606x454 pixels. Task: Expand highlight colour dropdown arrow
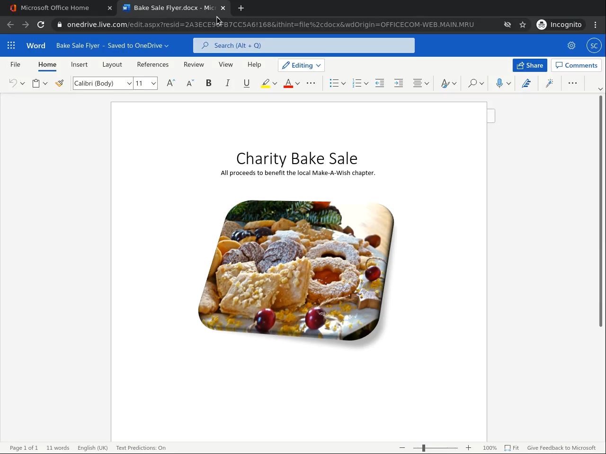click(275, 83)
